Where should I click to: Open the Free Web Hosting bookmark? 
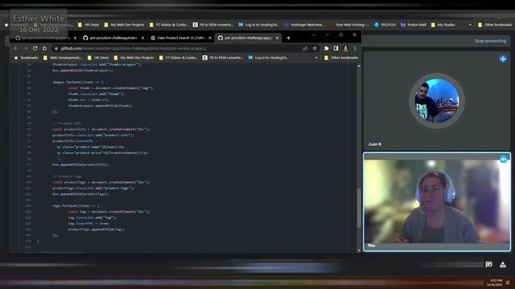pos(349,25)
